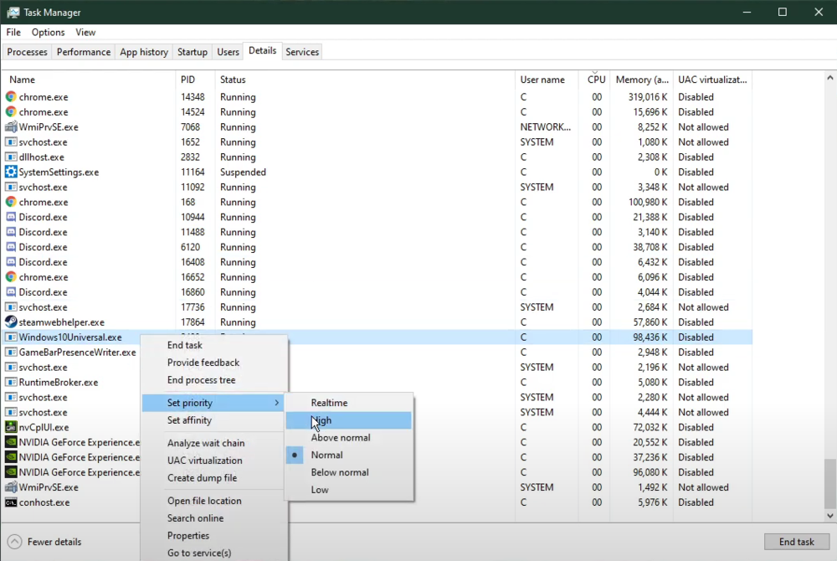Click the NVIDIA GeForce Experience icon
The image size is (837, 561).
(9, 442)
